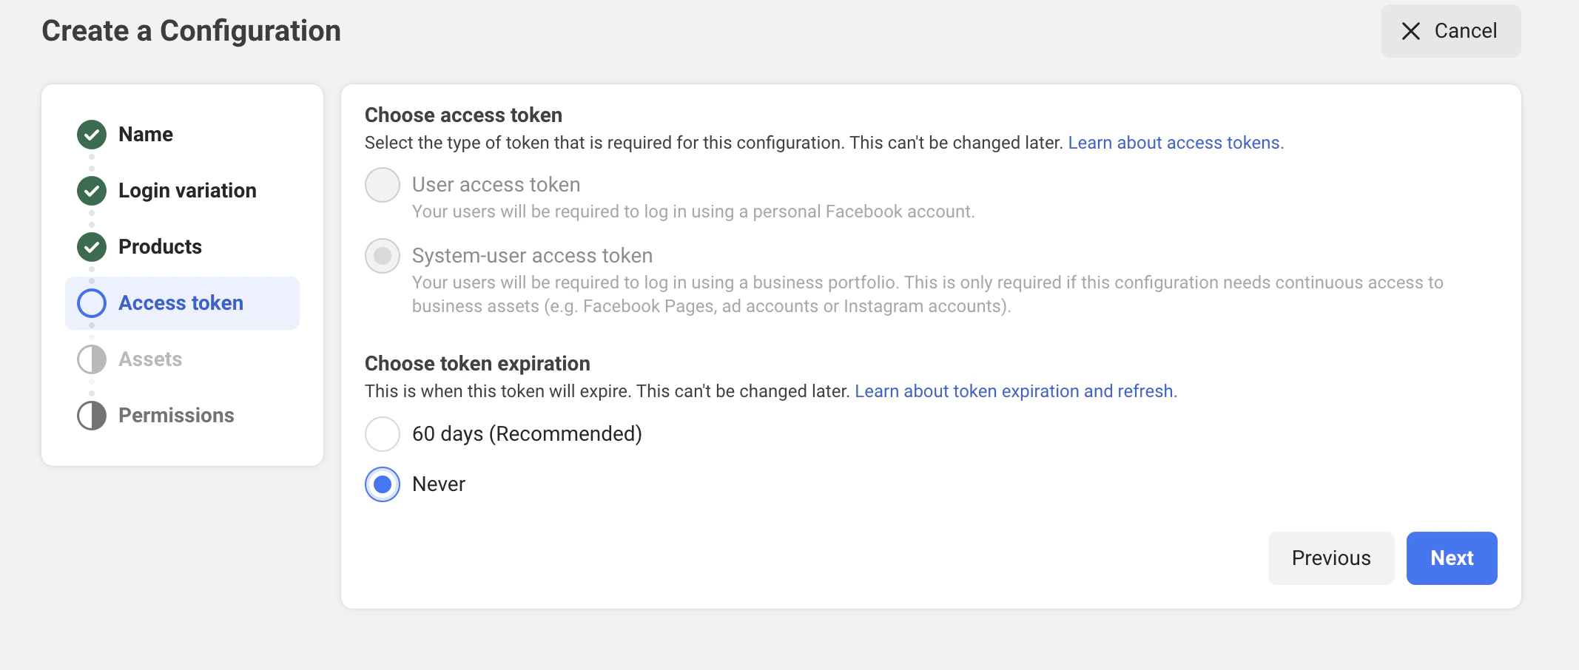Open Learn about access tokens link
The image size is (1579, 670).
[1176, 143]
